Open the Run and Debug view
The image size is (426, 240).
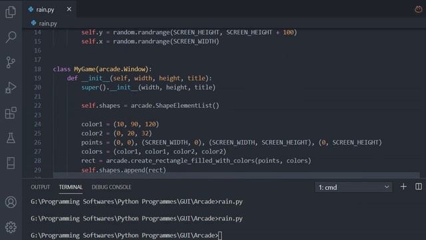coord(11,87)
